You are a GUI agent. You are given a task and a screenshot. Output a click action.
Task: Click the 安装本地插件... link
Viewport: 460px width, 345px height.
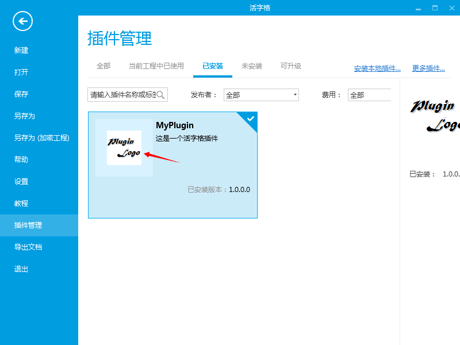click(377, 68)
